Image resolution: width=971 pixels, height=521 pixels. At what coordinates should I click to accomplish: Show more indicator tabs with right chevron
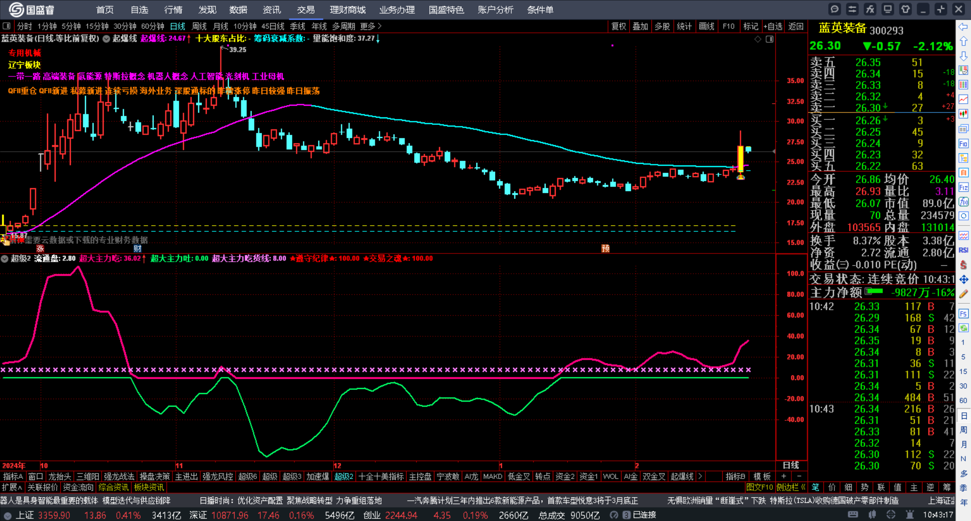700,476
